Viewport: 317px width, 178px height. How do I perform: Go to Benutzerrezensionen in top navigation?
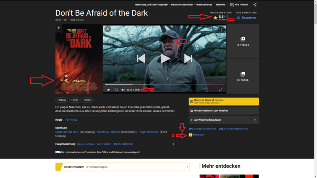click(x=182, y=5)
